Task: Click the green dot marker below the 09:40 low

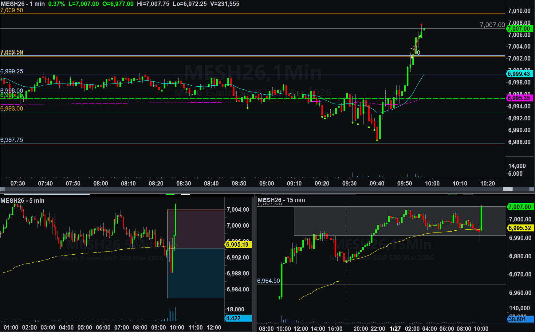Action: pos(377,141)
